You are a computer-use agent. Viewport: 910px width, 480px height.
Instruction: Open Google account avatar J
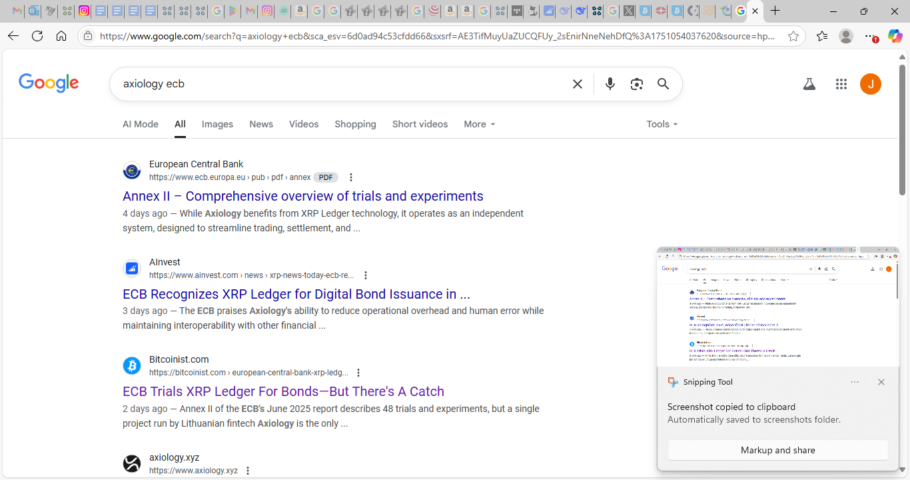click(x=871, y=84)
